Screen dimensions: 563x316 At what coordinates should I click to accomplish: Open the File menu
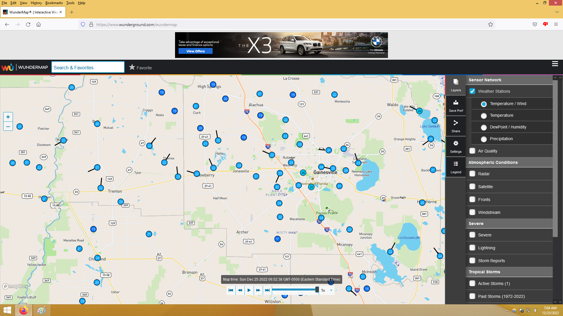click(4, 3)
